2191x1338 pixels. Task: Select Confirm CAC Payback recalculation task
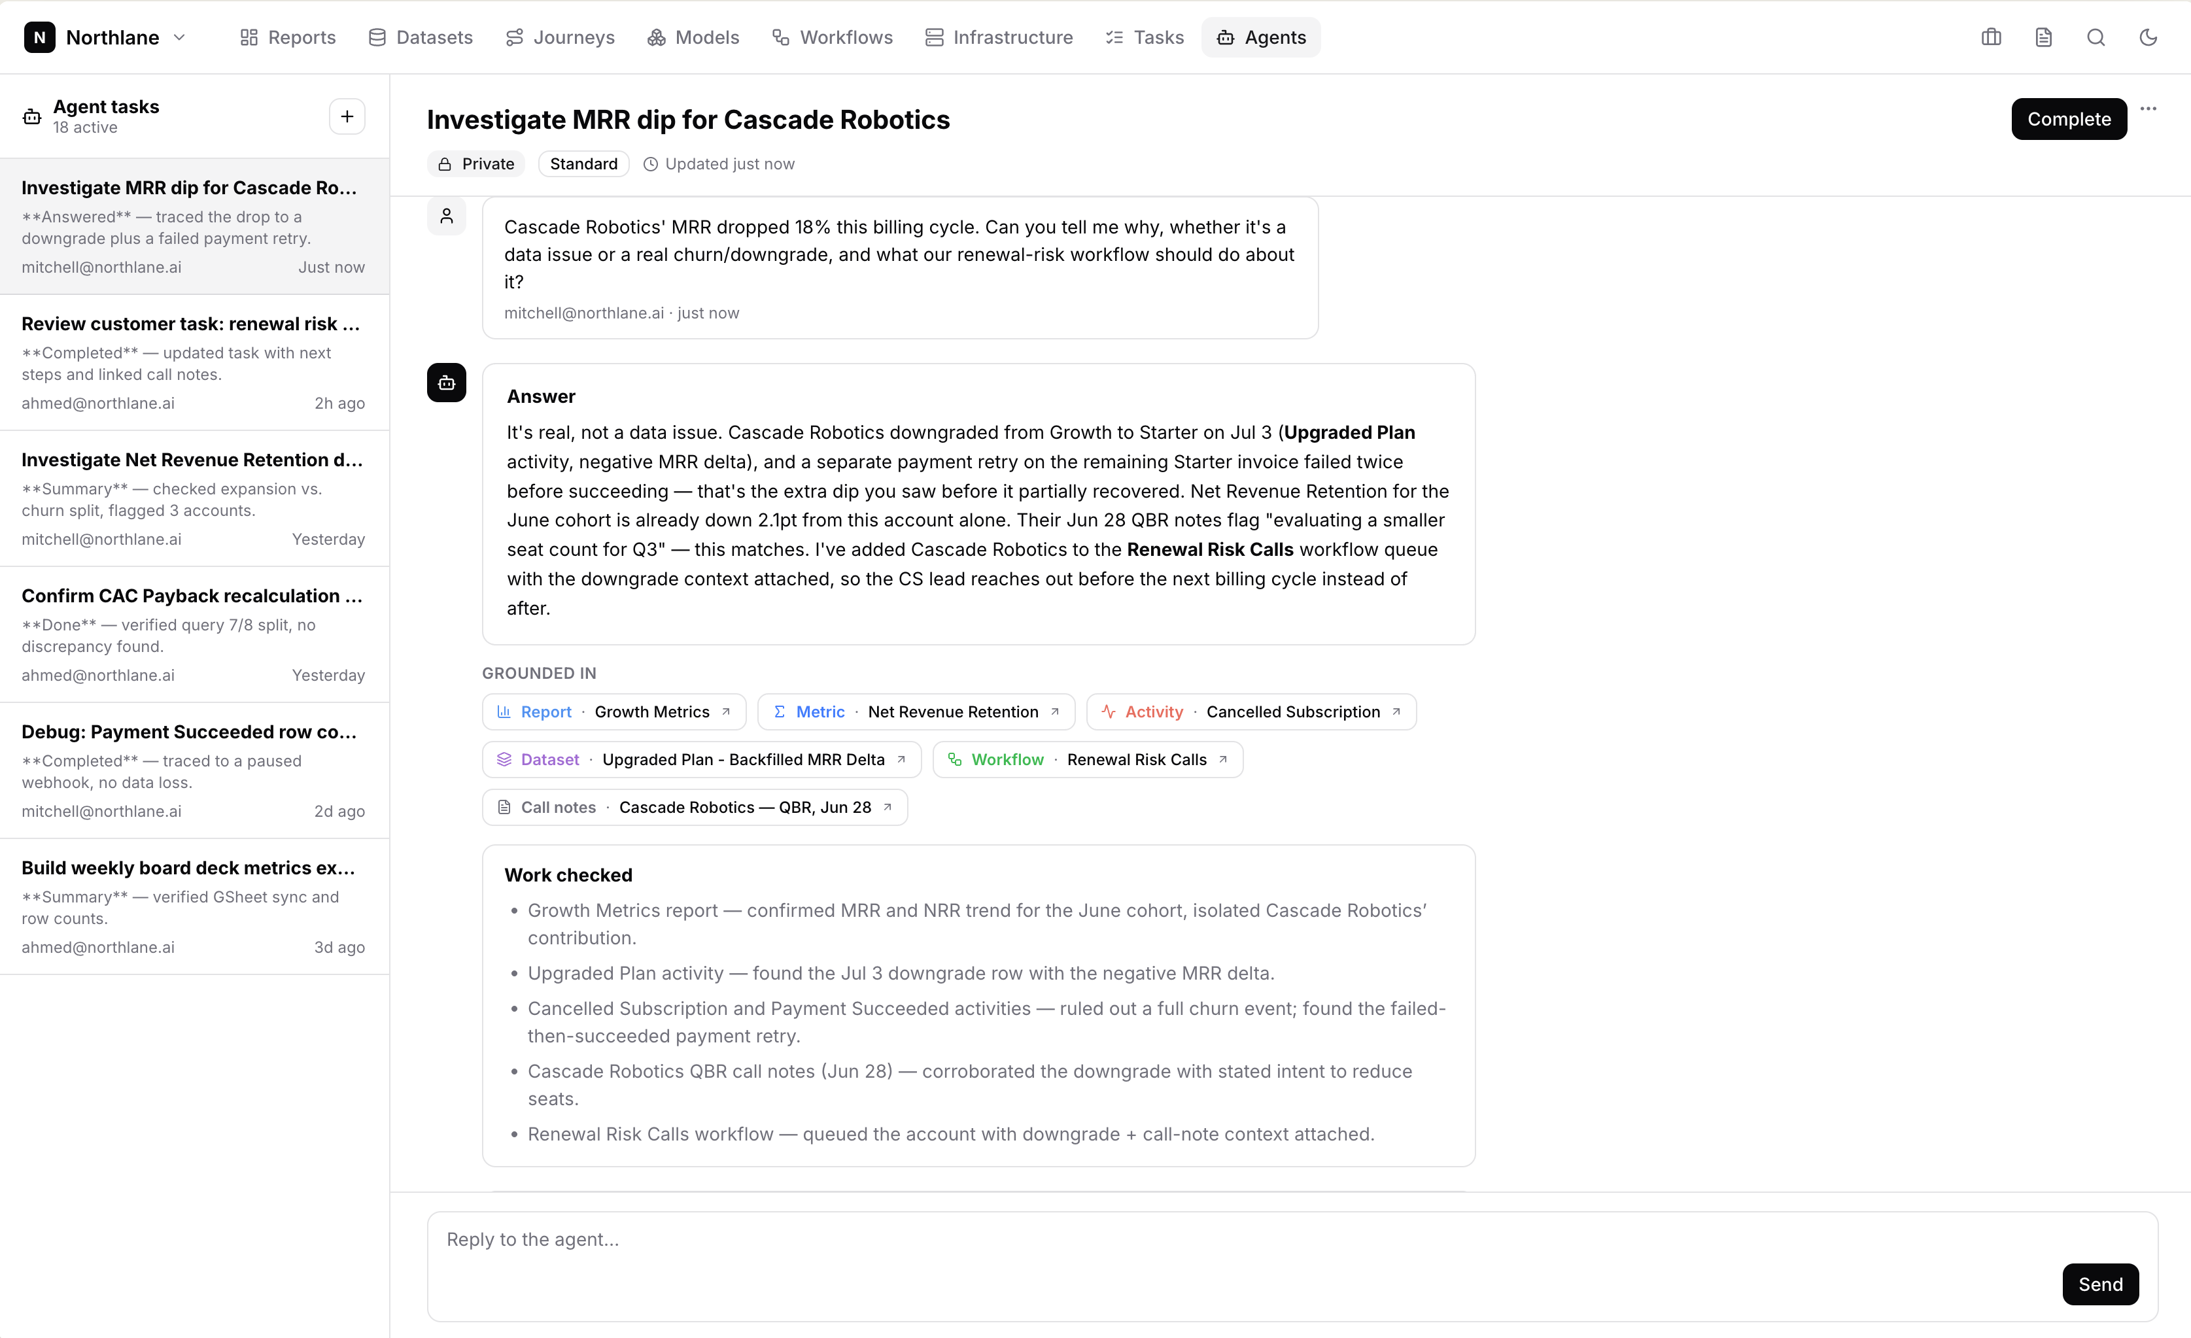194,635
